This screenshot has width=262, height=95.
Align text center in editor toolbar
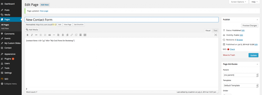63,35
